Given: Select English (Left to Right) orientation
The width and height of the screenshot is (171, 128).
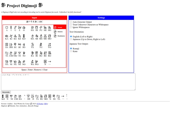Looking at the screenshot, I should [x=71, y=36].
